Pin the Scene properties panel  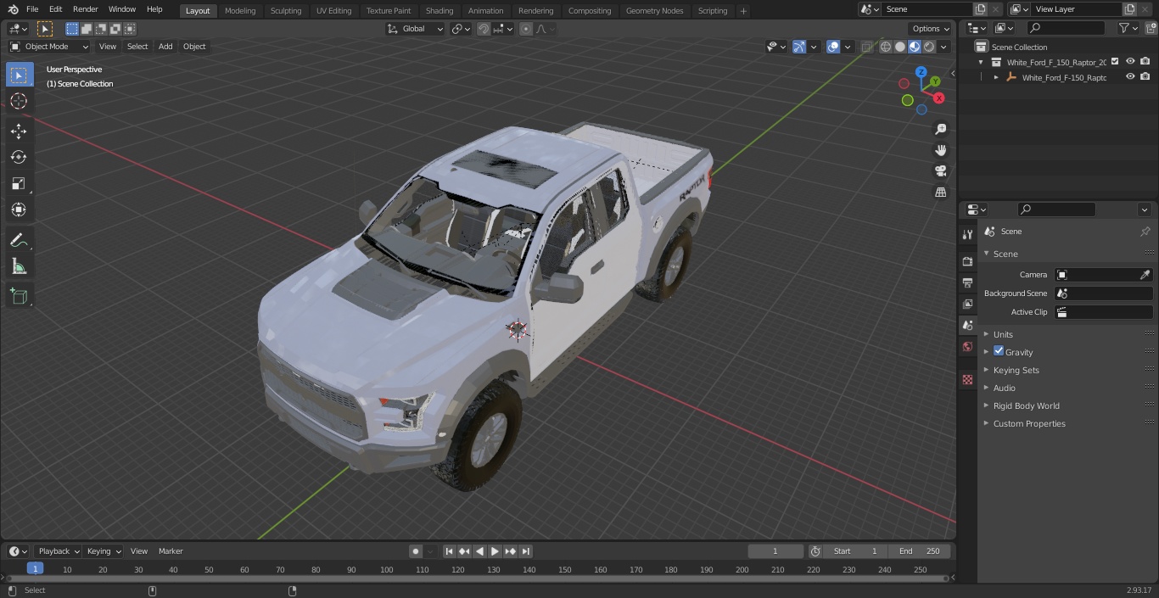click(x=1145, y=232)
